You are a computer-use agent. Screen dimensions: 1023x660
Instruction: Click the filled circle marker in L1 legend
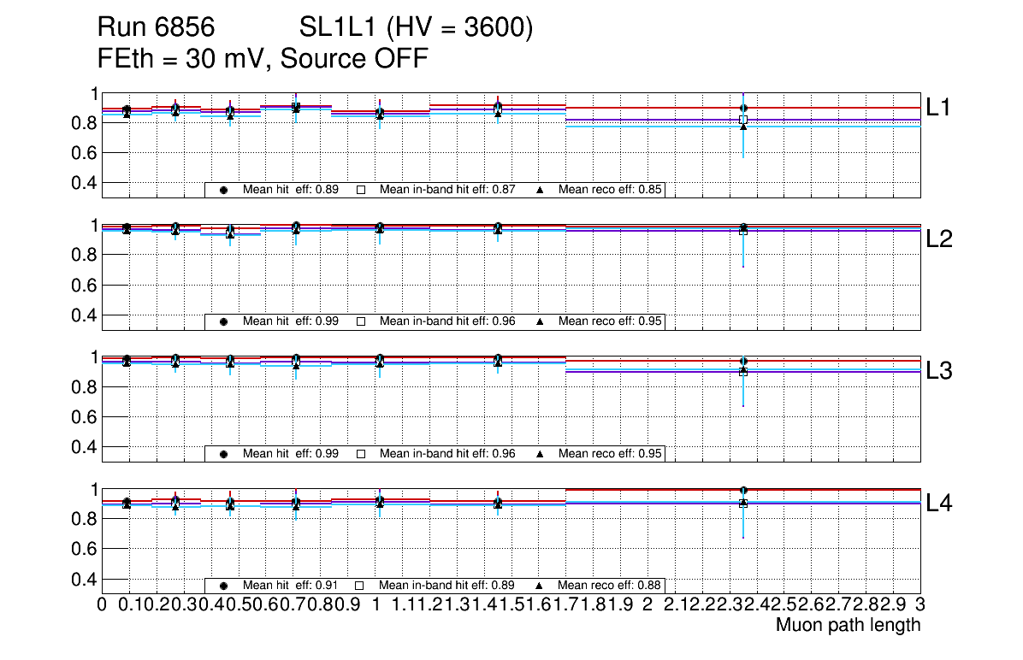(223, 190)
